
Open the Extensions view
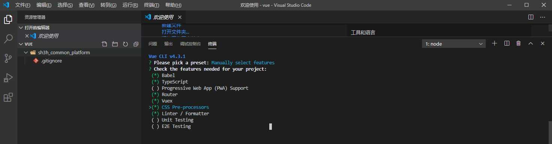click(x=8, y=97)
